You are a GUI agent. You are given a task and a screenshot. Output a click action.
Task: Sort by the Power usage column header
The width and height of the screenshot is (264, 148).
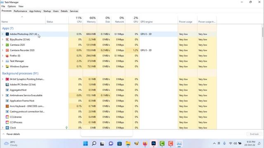click(187, 20)
